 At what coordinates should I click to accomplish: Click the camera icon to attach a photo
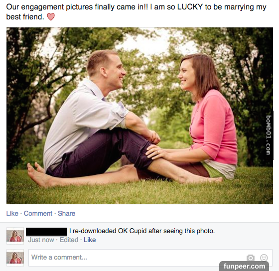pos(251,258)
